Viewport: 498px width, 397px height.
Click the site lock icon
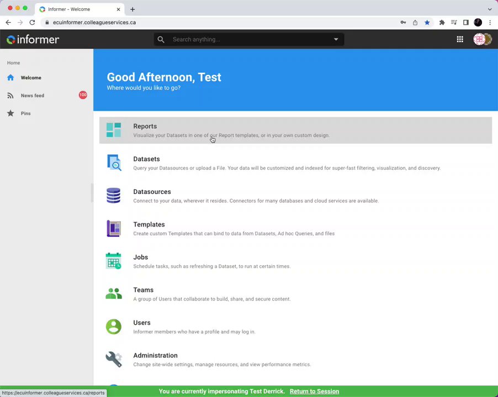(47, 23)
